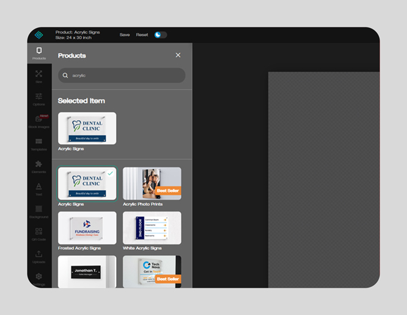The height and width of the screenshot is (315, 407).
Task: Select the Tech Nova Best Seller product
Action: 152,272
